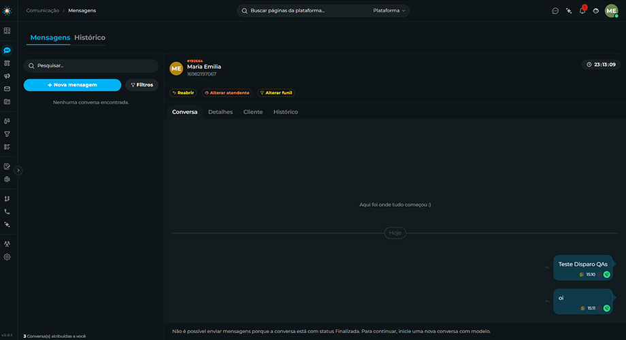Image resolution: width=626 pixels, height=340 pixels.
Task: Click reply arrow beside 'oi' message
Action: pyautogui.click(x=547, y=301)
